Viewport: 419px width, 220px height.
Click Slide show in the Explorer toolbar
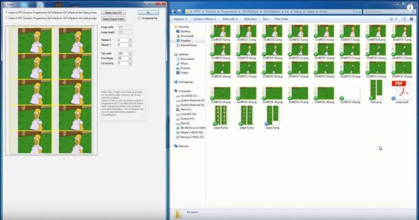click(x=250, y=19)
